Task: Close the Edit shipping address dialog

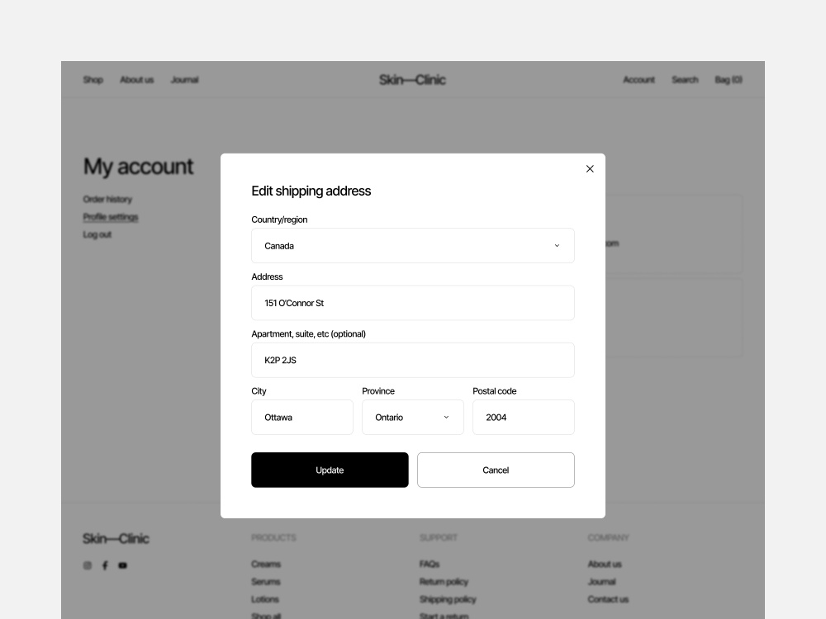Action: tap(590, 169)
